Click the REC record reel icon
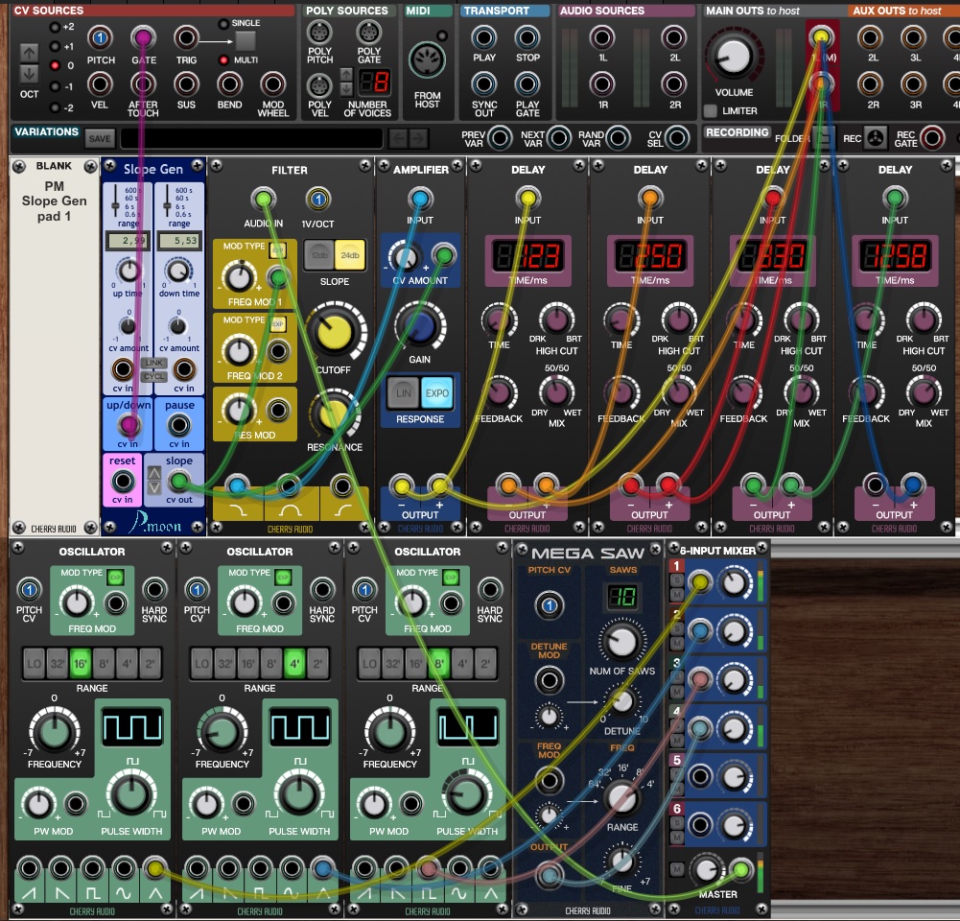960x921 pixels. coord(875,138)
